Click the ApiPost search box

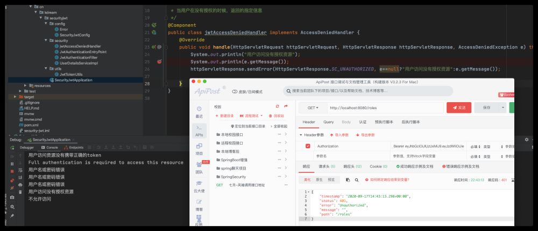(368, 91)
